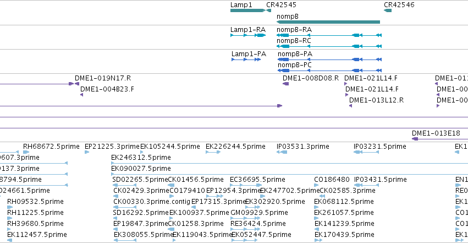468x243 pixels.
Task: Select the EP21225.3prime EST label
Action: [112, 147]
